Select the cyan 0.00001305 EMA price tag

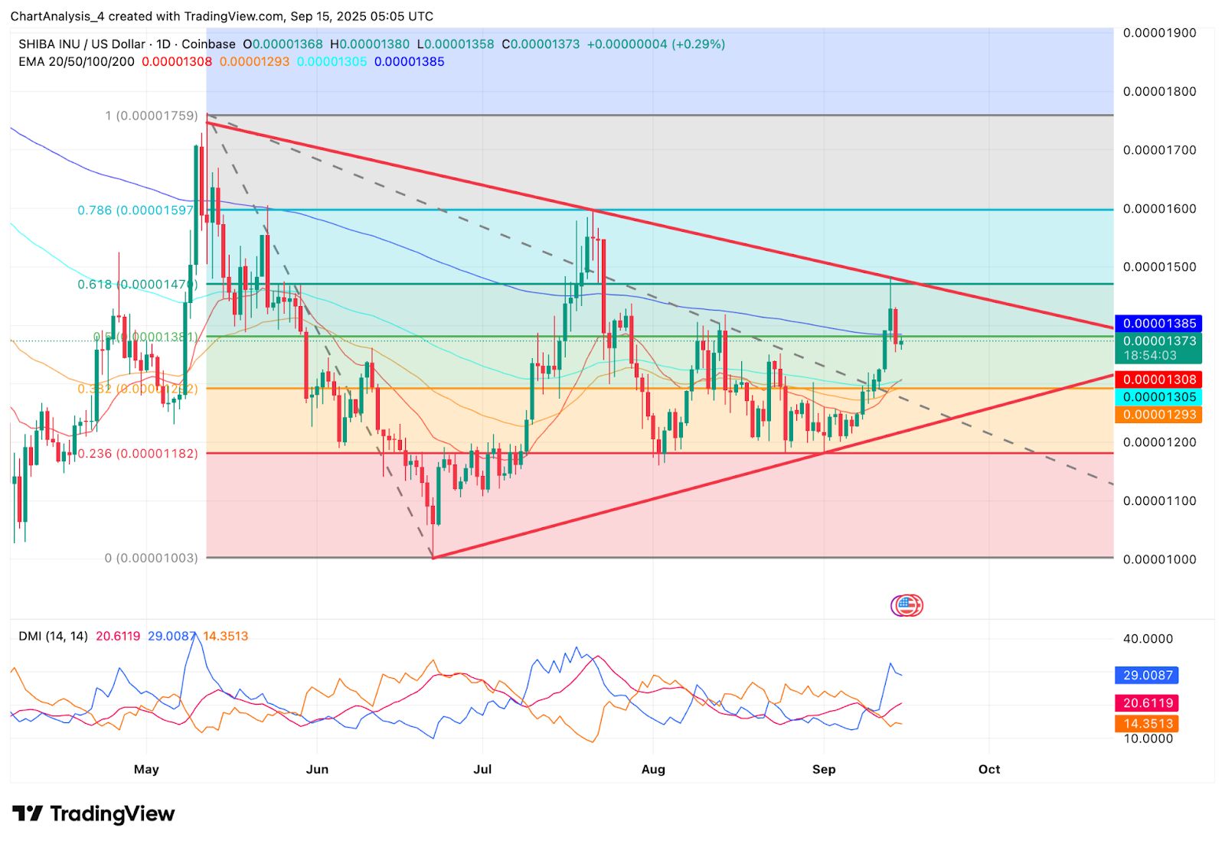pos(1158,397)
